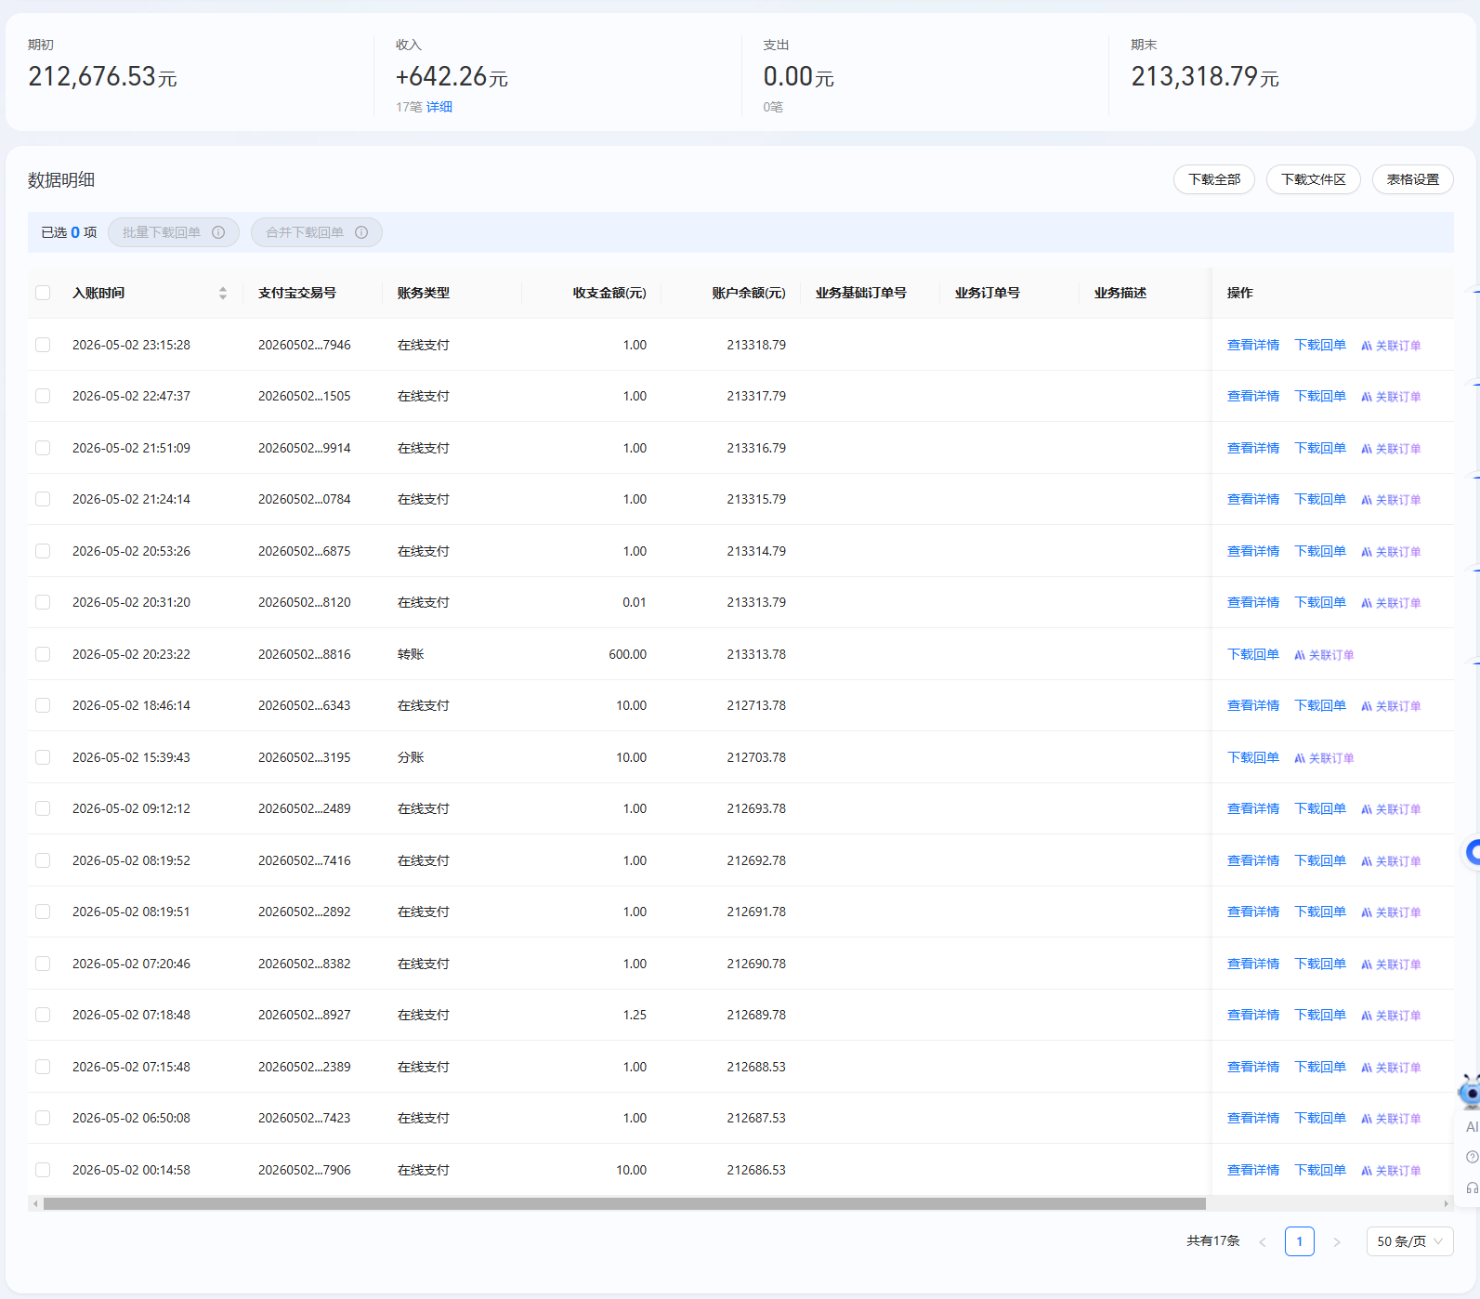Open 关联订单 for transaction 20260502...1505
This screenshot has height=1299, width=1480.
(1391, 397)
